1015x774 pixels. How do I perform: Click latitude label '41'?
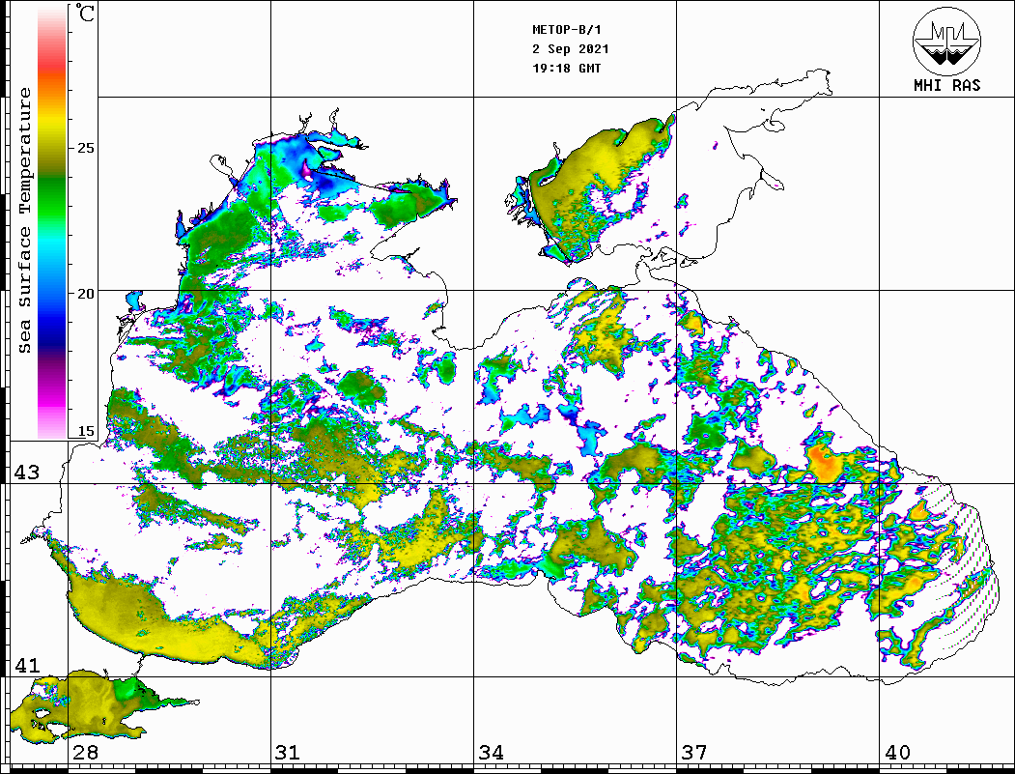point(26,665)
